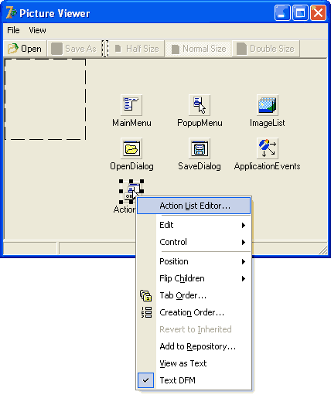The height and width of the screenshot is (395, 331).
Task: Choose View as Text menu entry
Action: point(193,363)
